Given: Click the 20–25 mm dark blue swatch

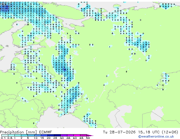Looking at the screenshot, I should [51, 135].
